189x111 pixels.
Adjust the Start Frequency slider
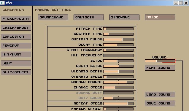118,50
